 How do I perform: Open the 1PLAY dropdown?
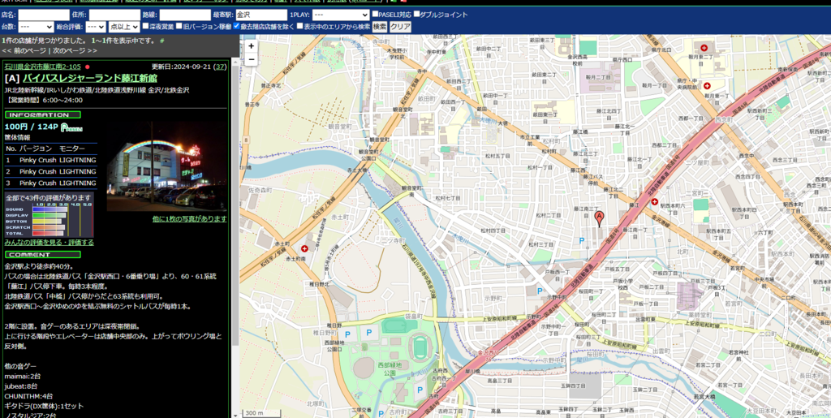pos(341,15)
